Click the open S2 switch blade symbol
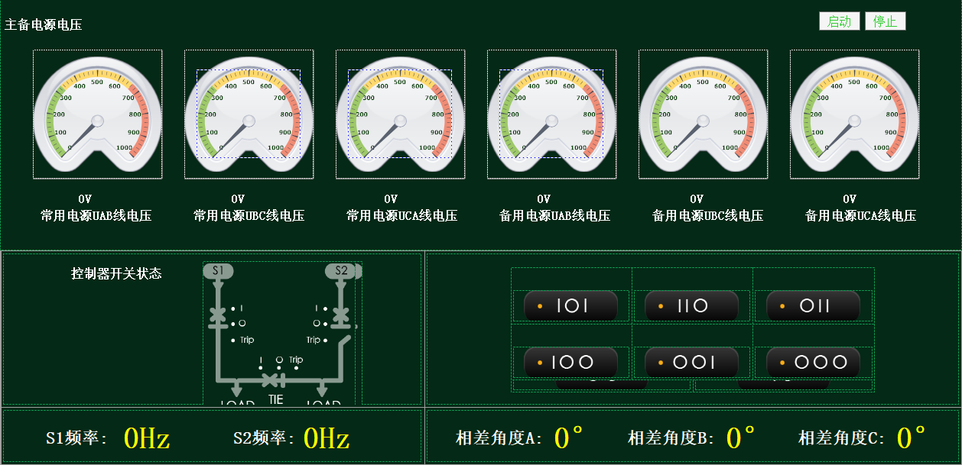 click(x=345, y=341)
